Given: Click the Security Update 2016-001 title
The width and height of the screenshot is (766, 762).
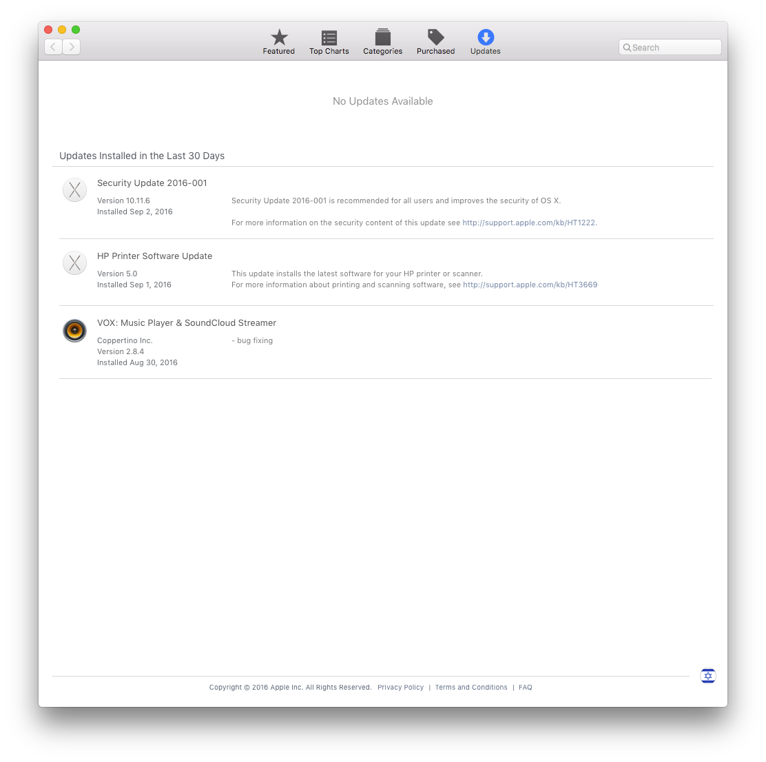Looking at the screenshot, I should coord(152,183).
